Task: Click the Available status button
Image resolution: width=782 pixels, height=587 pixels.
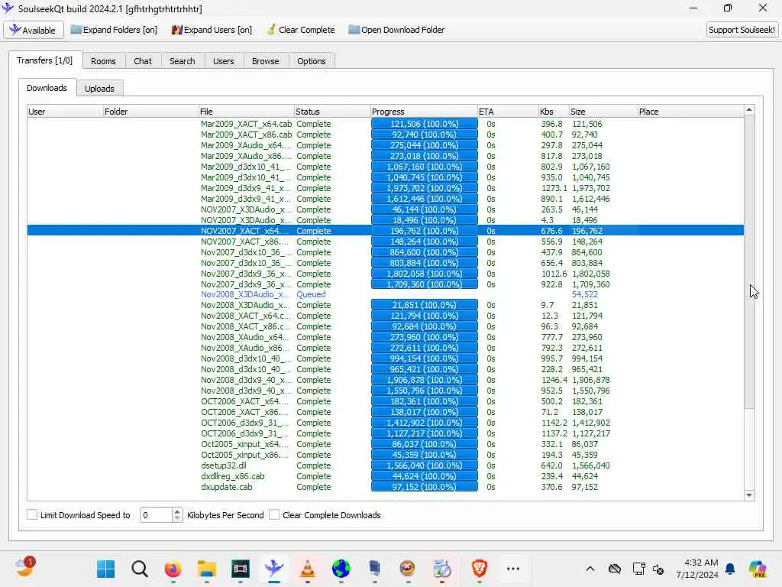Action: [x=34, y=30]
